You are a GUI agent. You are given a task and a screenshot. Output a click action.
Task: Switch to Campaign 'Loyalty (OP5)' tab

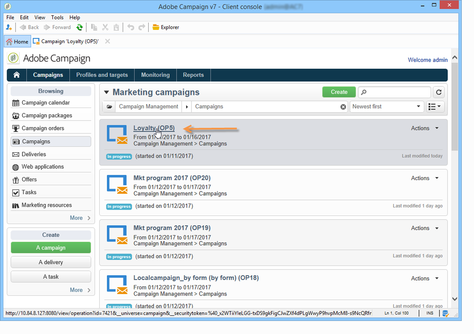tap(66, 41)
